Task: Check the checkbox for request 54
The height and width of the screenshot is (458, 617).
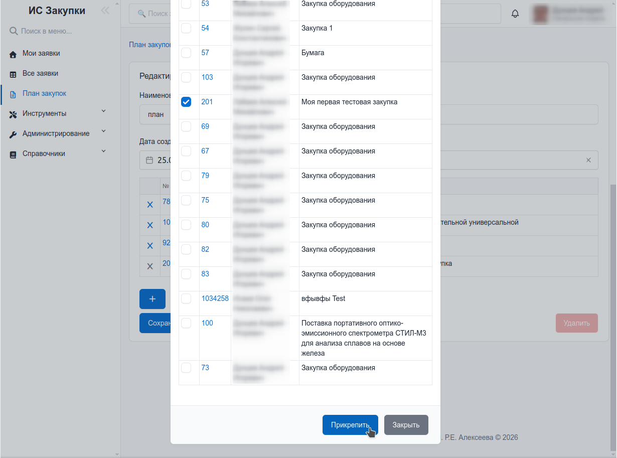Action: click(x=186, y=28)
